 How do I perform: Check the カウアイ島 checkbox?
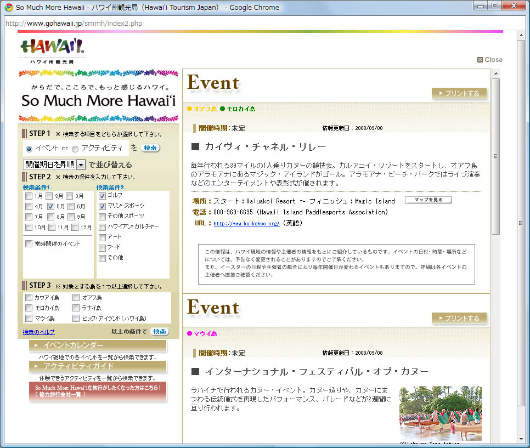pos(29,298)
